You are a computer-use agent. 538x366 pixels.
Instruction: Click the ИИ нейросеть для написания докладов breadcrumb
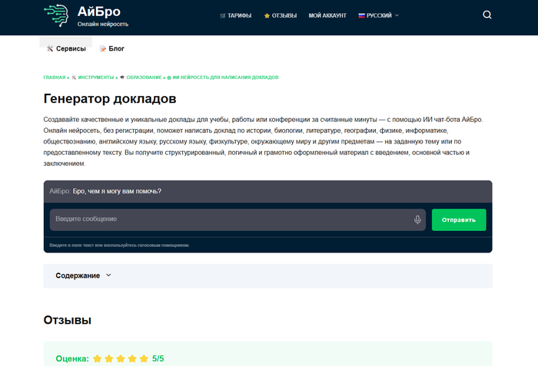point(225,77)
